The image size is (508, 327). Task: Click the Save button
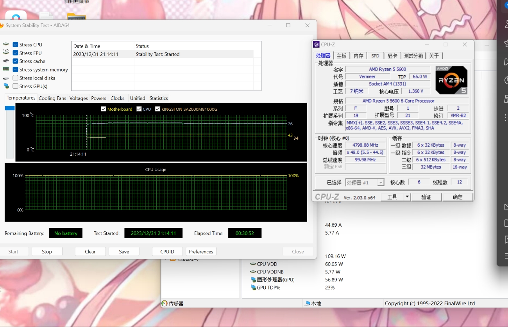[124, 251]
